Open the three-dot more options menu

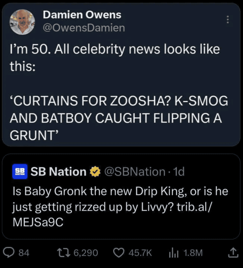point(228,20)
